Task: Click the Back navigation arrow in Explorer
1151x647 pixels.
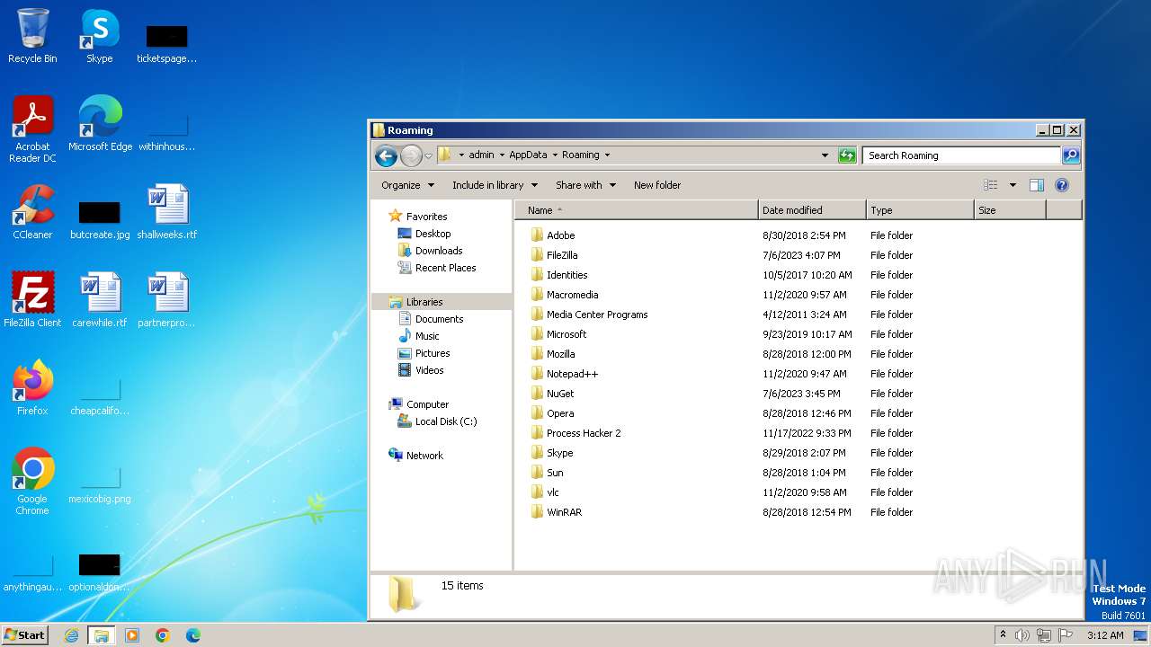Action: (x=386, y=155)
